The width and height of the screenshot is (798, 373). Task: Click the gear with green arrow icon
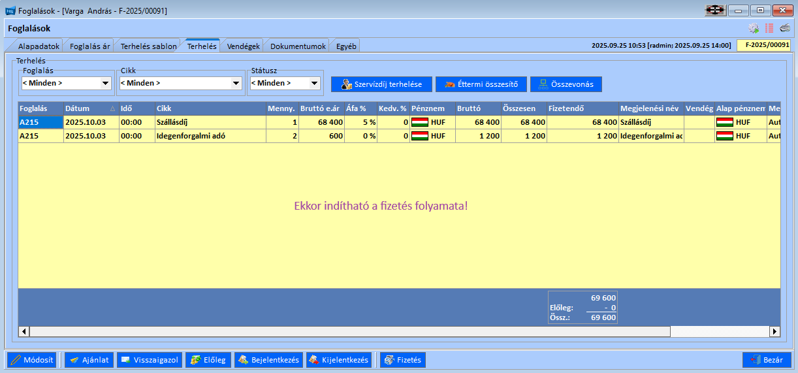[754, 28]
